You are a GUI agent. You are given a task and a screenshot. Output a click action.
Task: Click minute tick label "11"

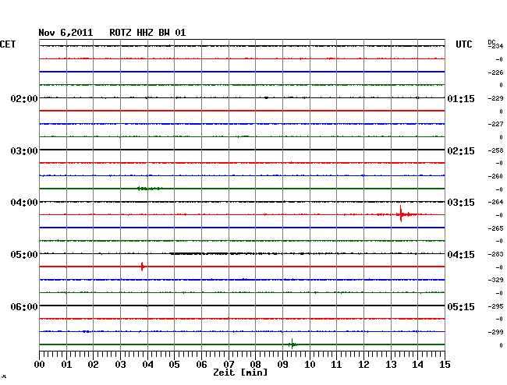click(336, 364)
